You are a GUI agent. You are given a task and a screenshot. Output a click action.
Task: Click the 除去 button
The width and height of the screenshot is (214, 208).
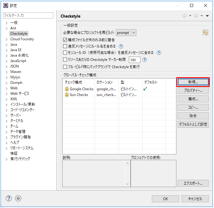(x=193, y=116)
